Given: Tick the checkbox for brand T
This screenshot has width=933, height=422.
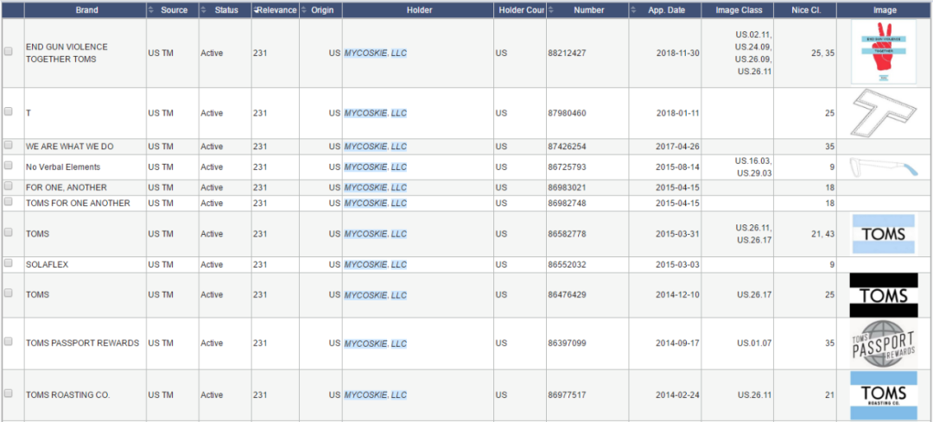Looking at the screenshot, I should (9, 111).
